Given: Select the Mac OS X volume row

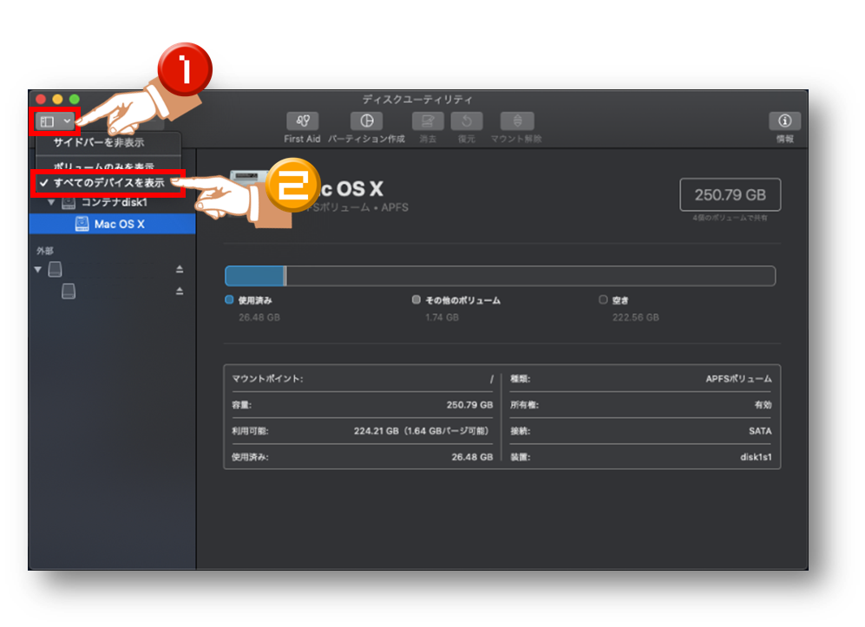Looking at the screenshot, I should click(113, 224).
